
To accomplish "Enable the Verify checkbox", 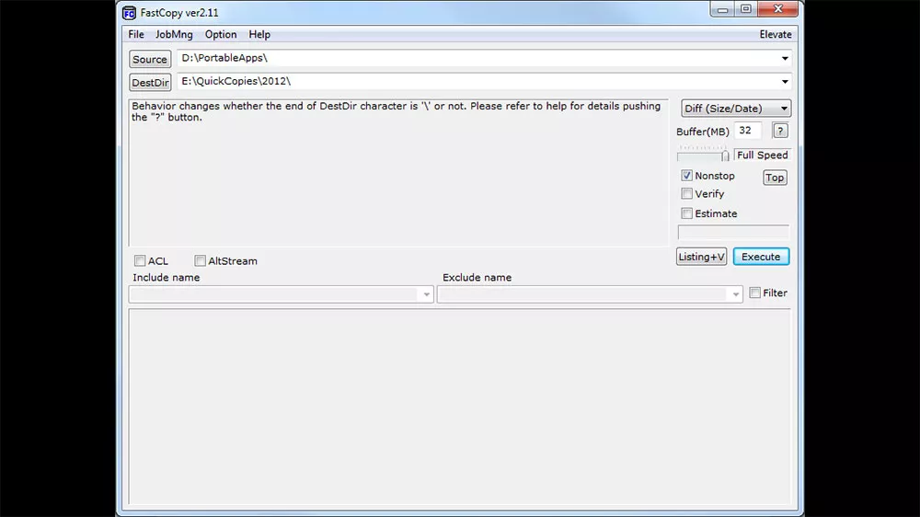I will (x=686, y=194).
